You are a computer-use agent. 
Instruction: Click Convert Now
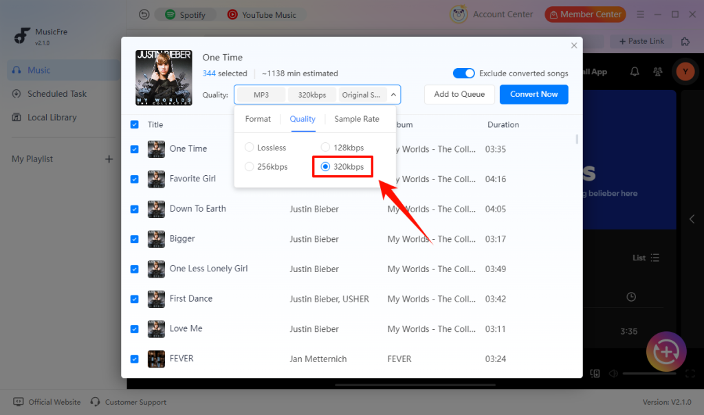click(533, 94)
